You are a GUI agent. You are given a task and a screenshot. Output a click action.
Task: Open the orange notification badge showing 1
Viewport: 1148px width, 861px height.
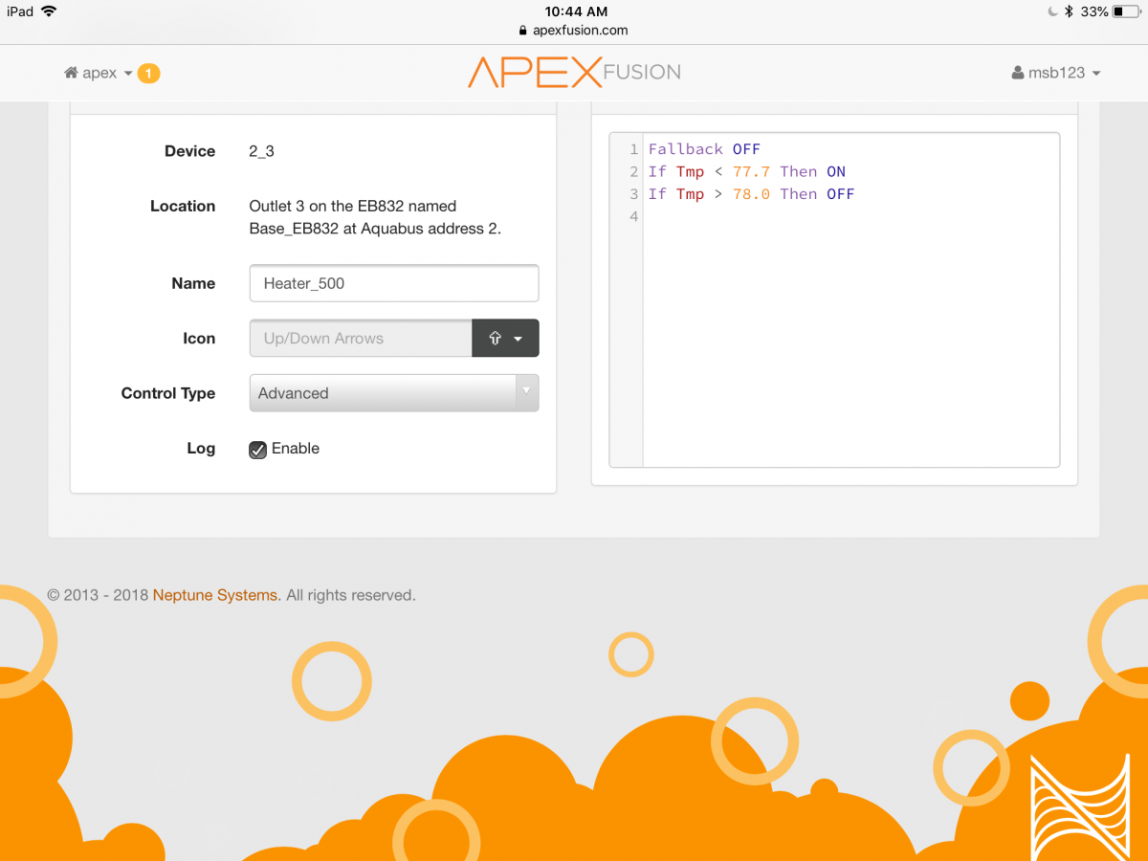pyautogui.click(x=148, y=73)
